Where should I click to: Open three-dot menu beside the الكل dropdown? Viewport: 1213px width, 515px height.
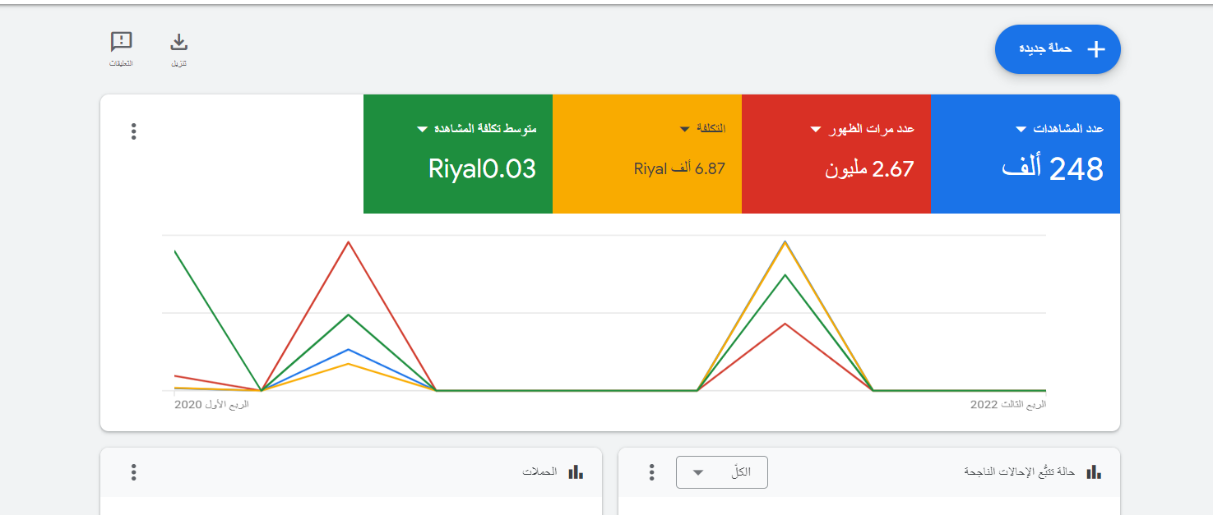coord(651,472)
